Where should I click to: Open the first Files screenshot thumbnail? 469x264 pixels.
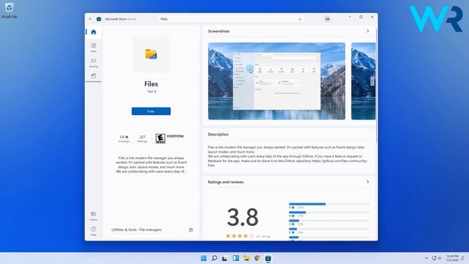(x=277, y=81)
